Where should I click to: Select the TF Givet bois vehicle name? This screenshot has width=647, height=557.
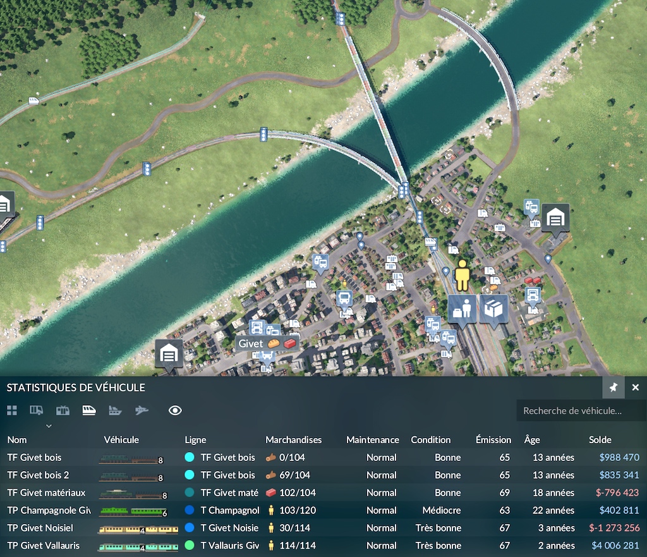(34, 458)
